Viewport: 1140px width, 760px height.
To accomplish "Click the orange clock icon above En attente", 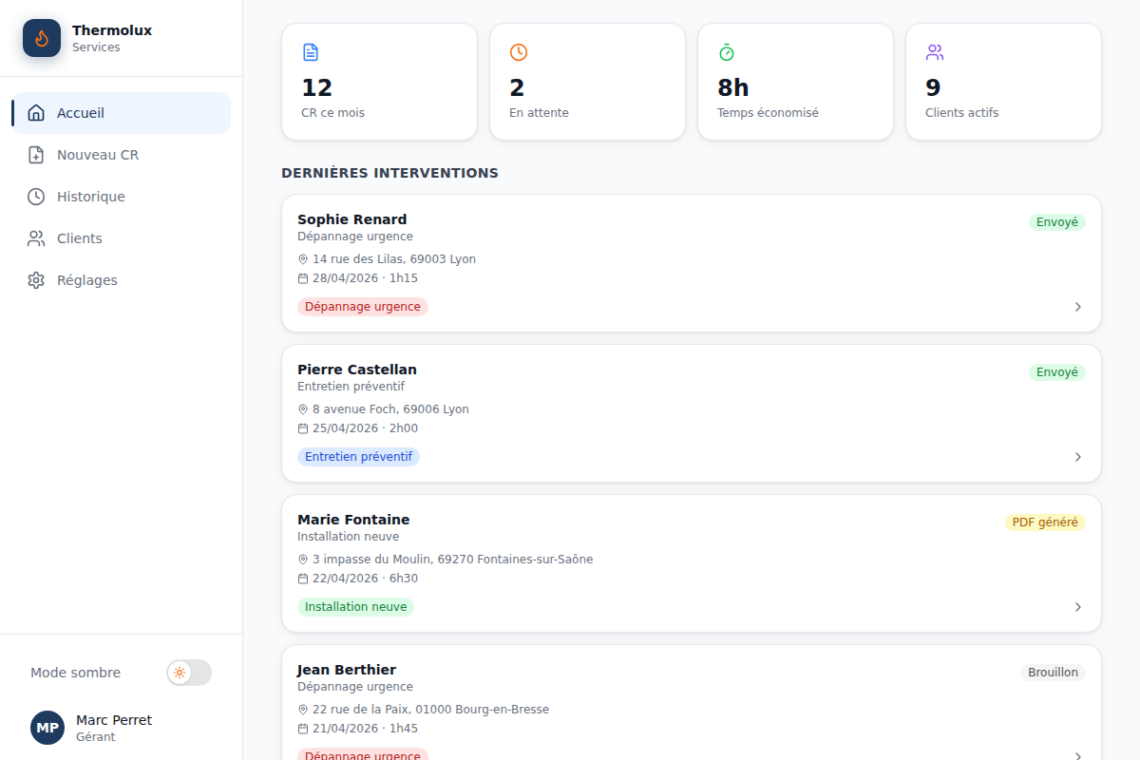I will 519,52.
